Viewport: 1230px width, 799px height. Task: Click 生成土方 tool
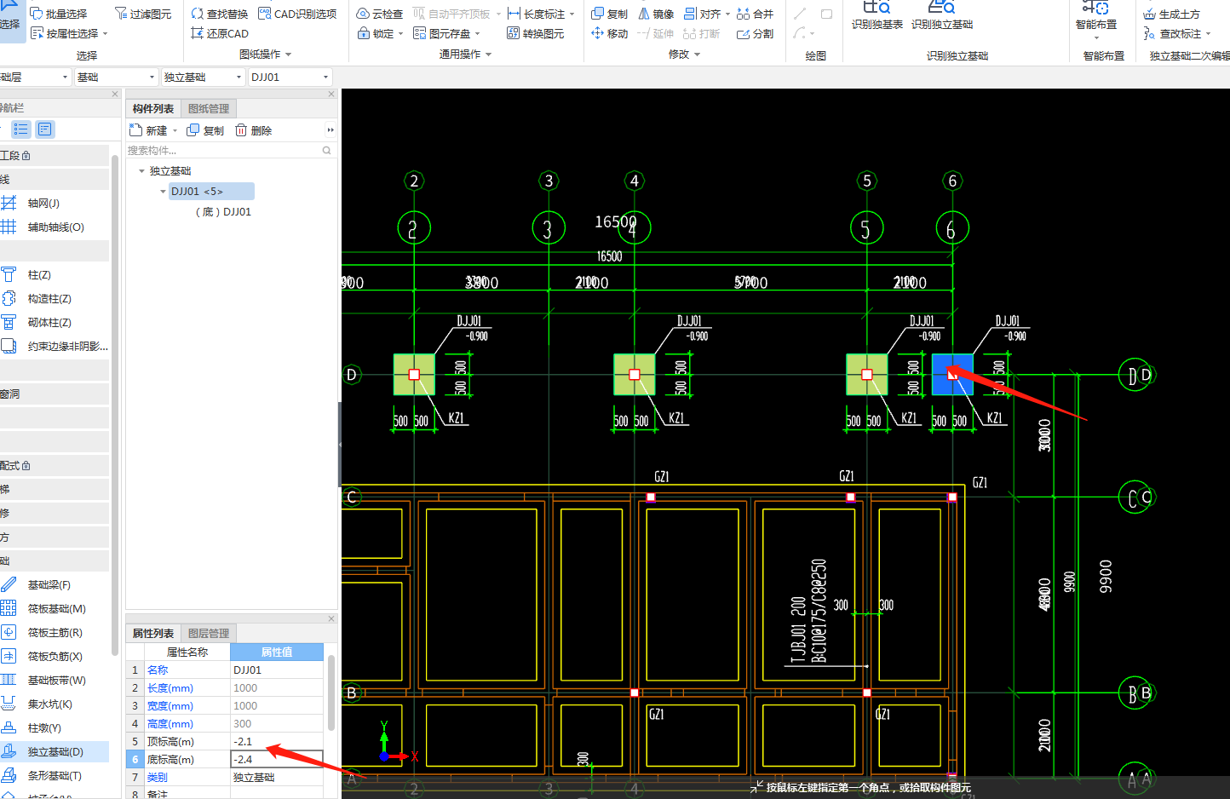click(x=1172, y=14)
